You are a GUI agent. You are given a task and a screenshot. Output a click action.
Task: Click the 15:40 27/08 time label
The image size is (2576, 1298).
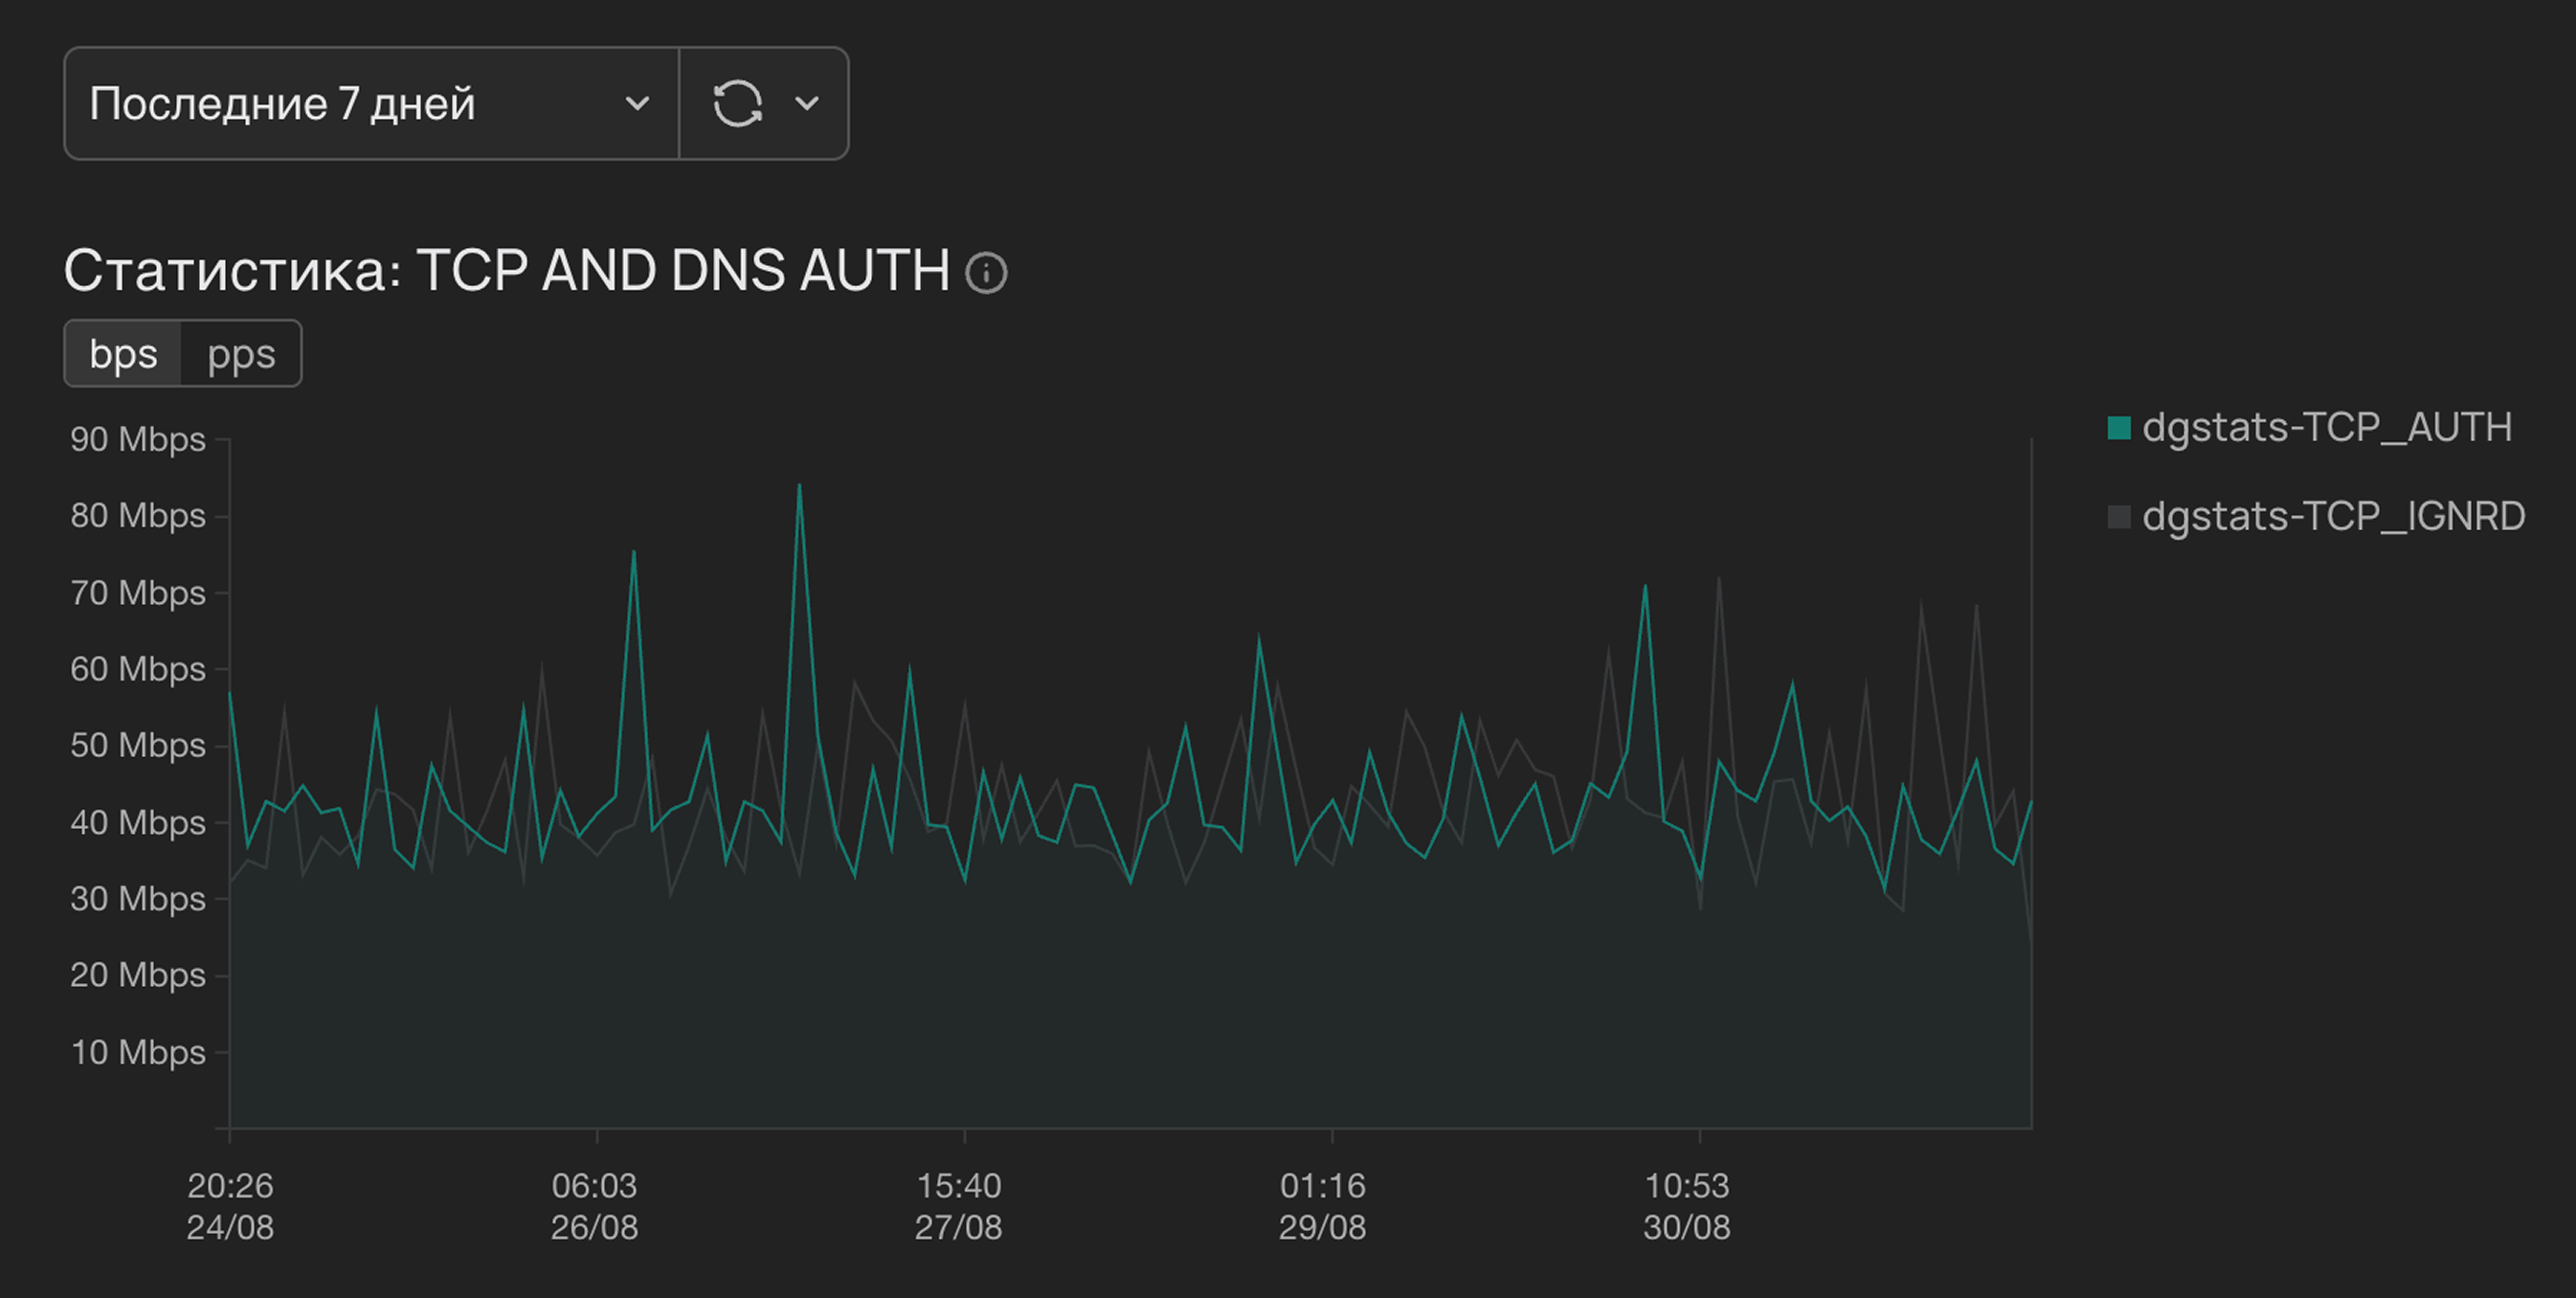[x=958, y=1206]
